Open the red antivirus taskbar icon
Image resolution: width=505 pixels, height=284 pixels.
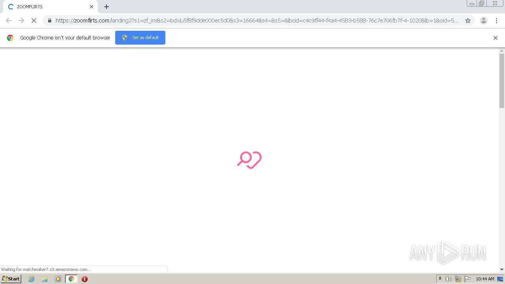pyautogui.click(x=84, y=279)
